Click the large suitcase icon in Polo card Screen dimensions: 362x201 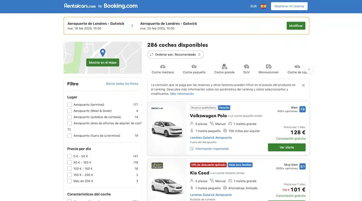click(x=230, y=124)
